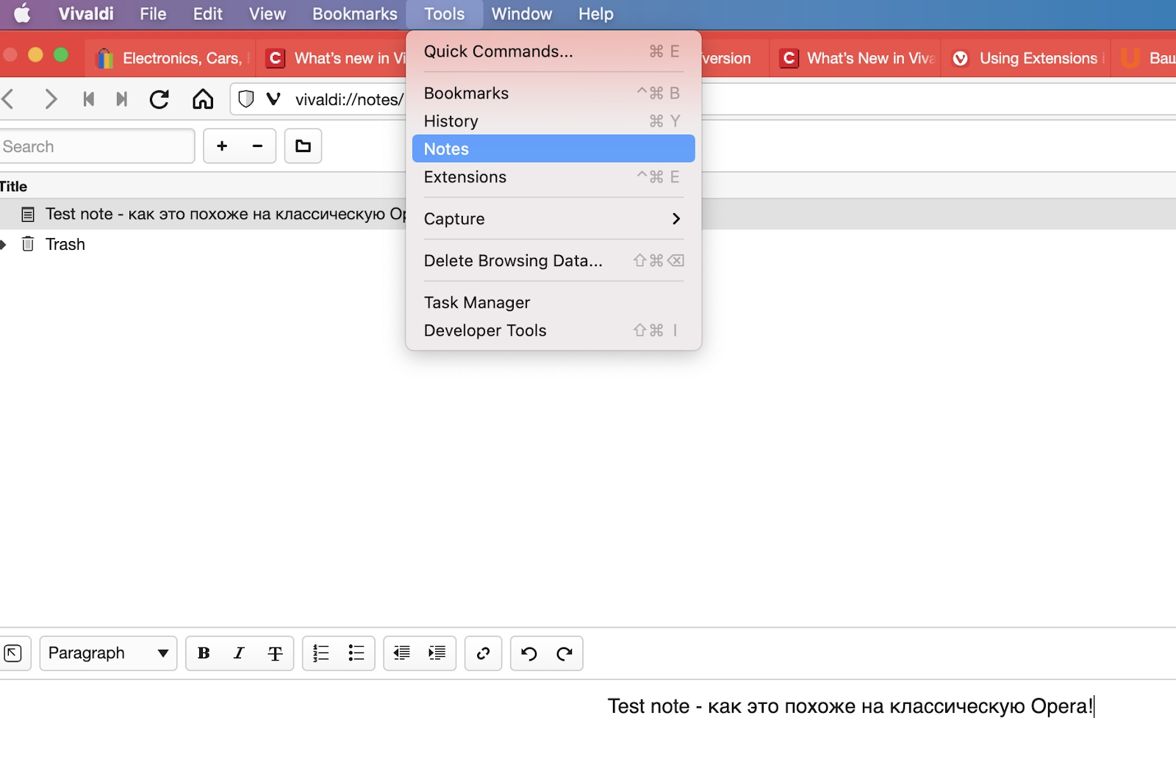Toggle strikethrough formatting

point(275,653)
